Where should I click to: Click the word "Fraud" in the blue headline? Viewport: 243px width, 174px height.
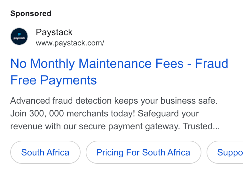point(212,63)
